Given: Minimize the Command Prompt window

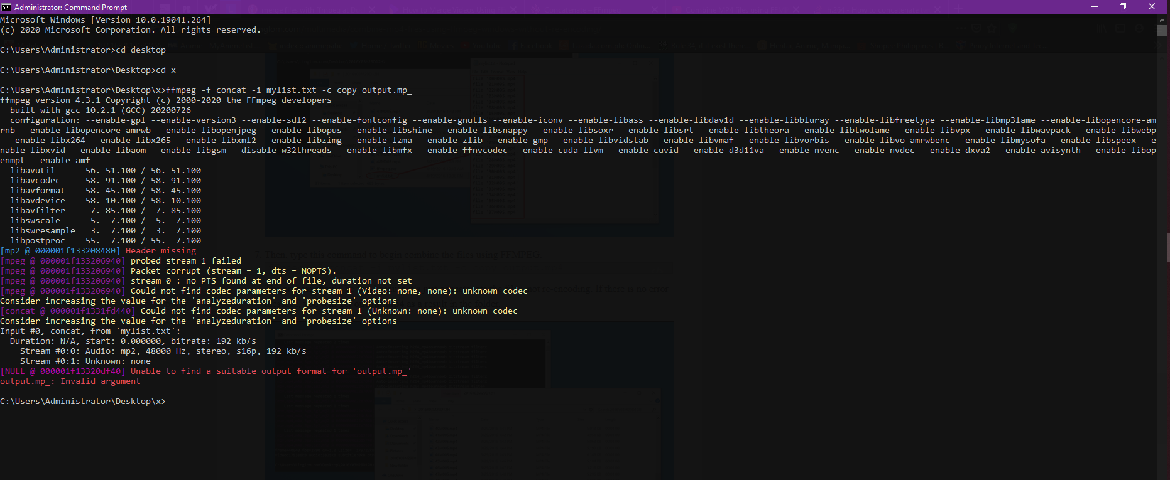Looking at the screenshot, I should point(1095,7).
